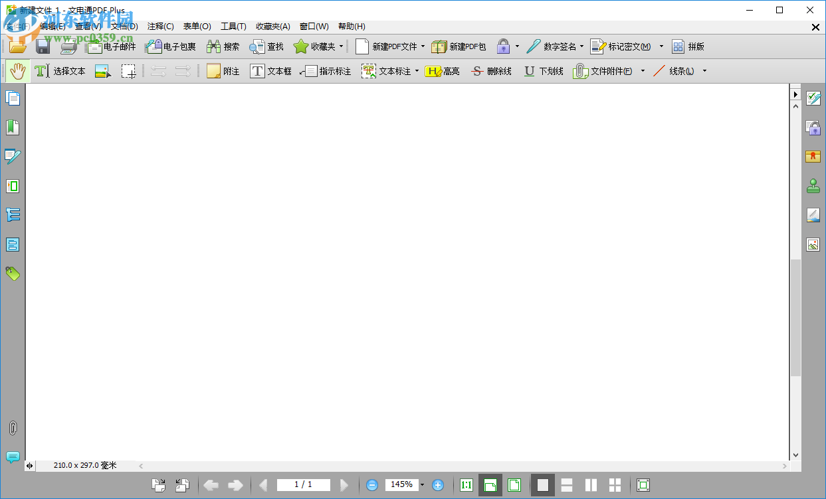Select the 线条 line drawing tool
The image size is (826, 499).
[x=674, y=71]
